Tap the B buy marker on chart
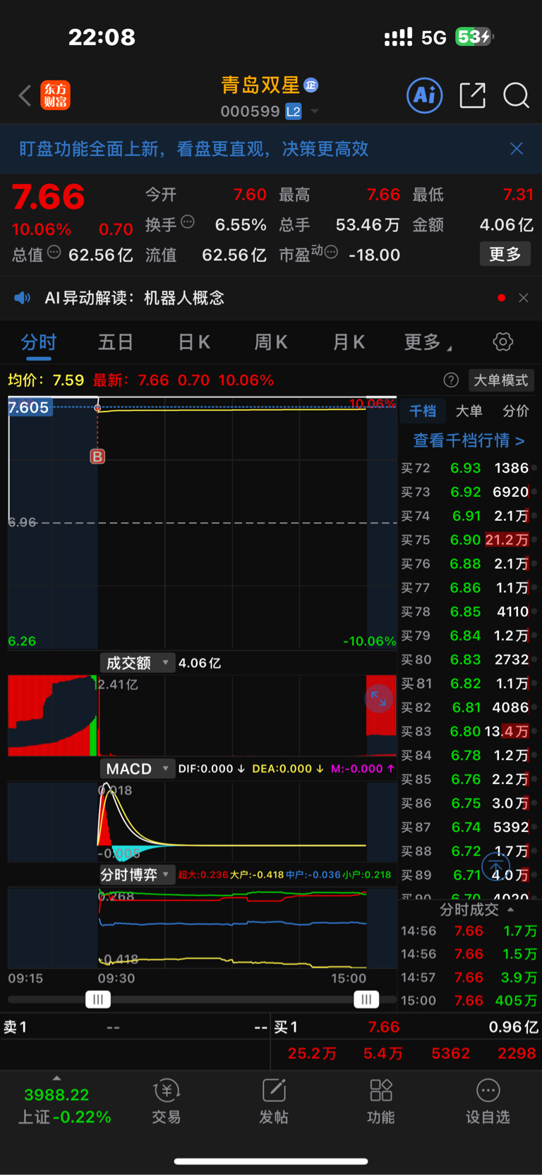This screenshot has width=542, height=1175. tap(97, 457)
